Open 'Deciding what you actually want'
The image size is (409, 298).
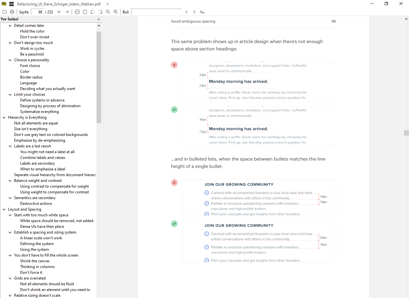[48, 89]
